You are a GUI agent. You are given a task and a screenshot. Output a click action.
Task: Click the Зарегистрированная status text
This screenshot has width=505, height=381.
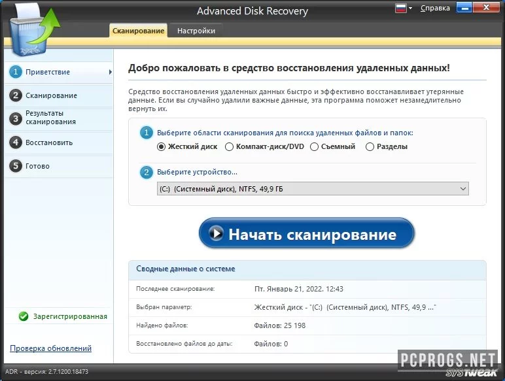(70, 317)
